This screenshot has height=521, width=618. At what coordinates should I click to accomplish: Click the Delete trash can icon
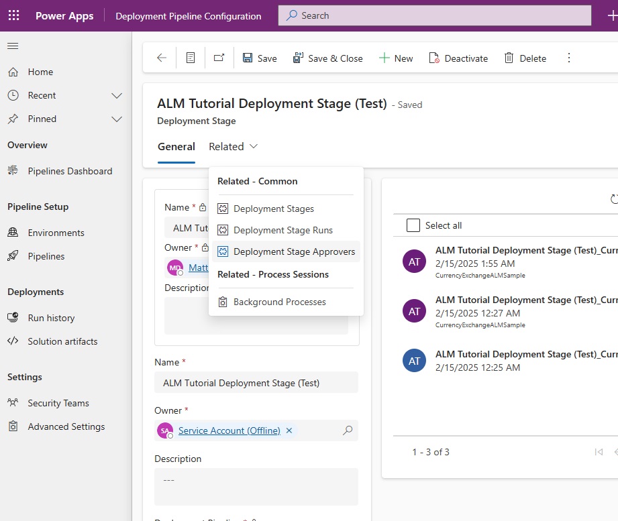509,58
